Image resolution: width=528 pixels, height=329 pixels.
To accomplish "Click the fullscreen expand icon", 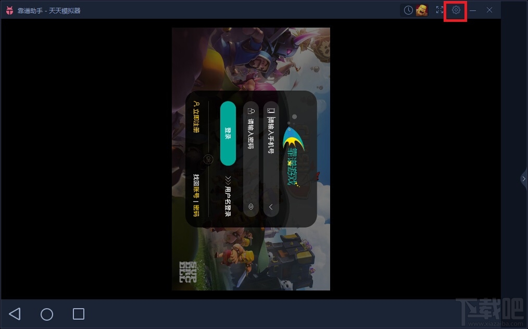I will click(439, 10).
